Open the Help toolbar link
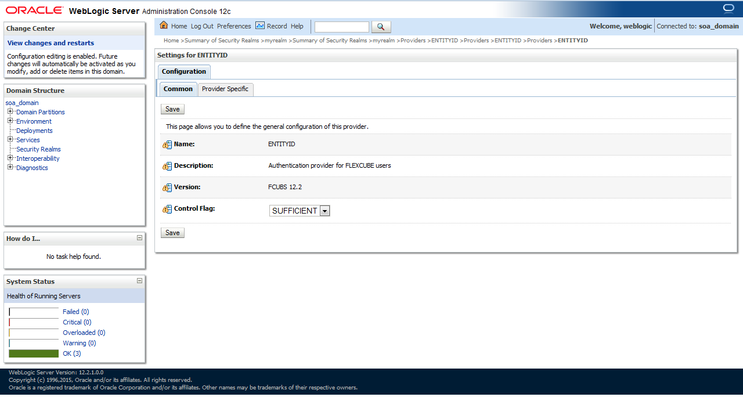743x397 pixels. [x=297, y=26]
